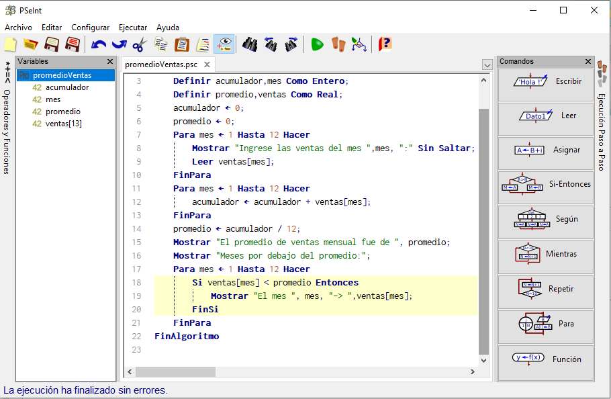
Task: Click the editor vertical scrollbar thumb
Action: [x=483, y=232]
